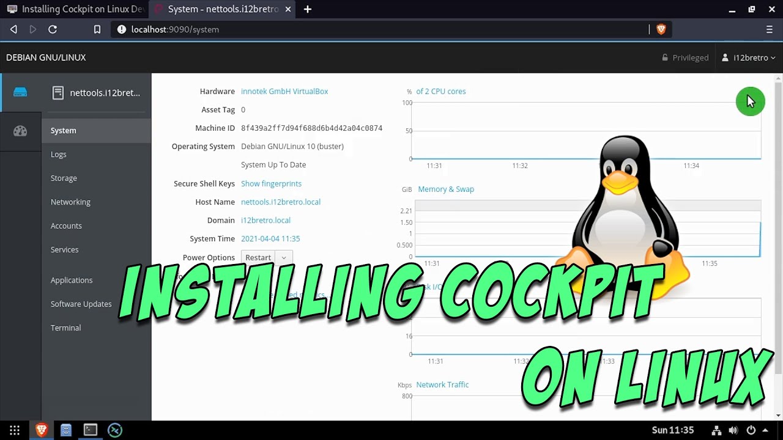
Task: Open the Network Traffic graph link
Action: pyautogui.click(x=442, y=384)
